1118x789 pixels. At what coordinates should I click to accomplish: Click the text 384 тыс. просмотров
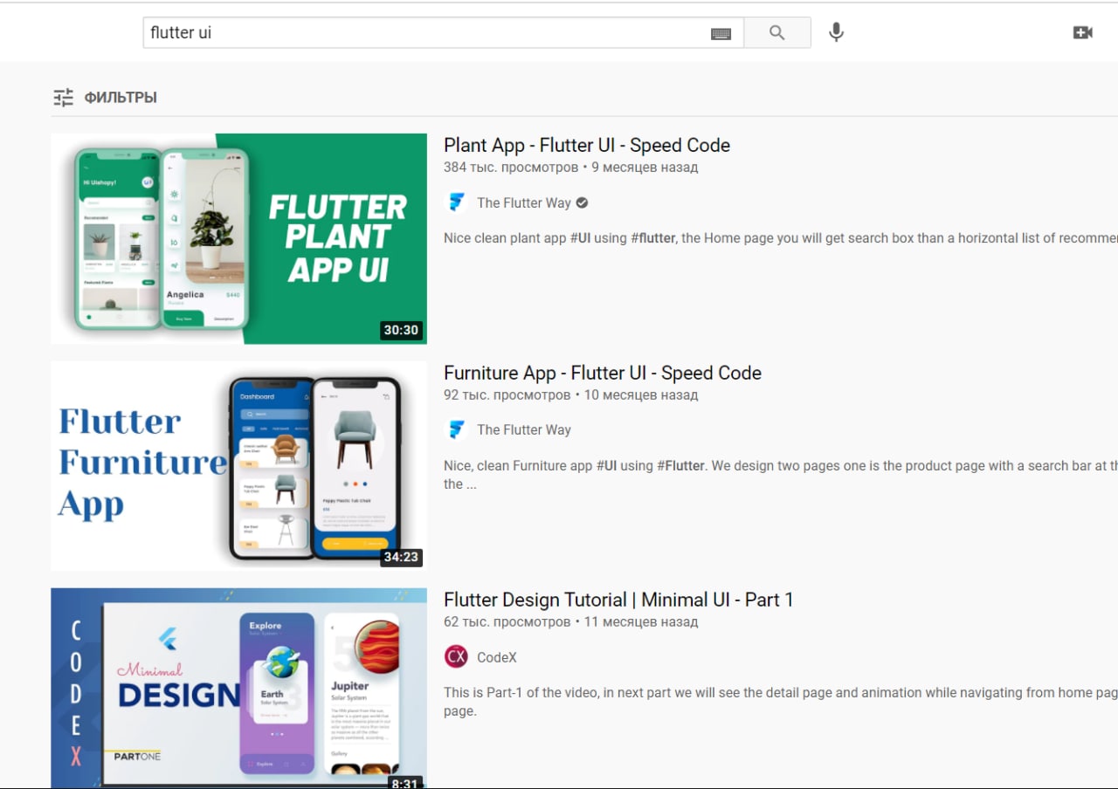[x=511, y=168]
